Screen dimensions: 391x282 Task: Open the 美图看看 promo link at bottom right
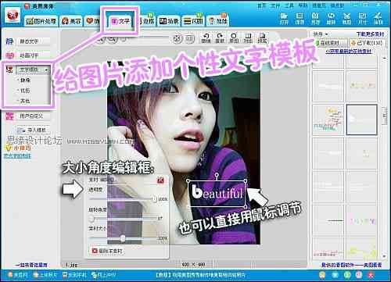click(351, 265)
